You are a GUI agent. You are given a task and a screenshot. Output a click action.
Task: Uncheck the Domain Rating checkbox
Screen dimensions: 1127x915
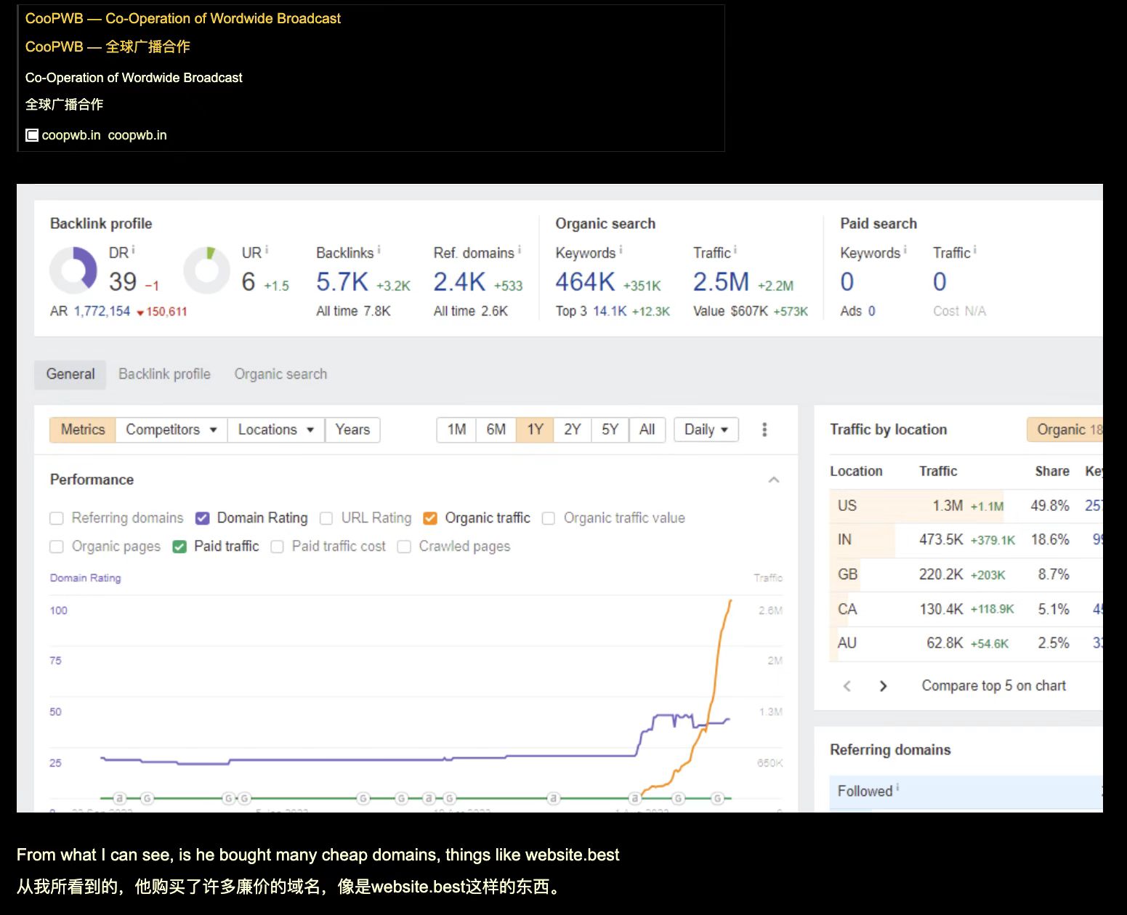point(203,518)
